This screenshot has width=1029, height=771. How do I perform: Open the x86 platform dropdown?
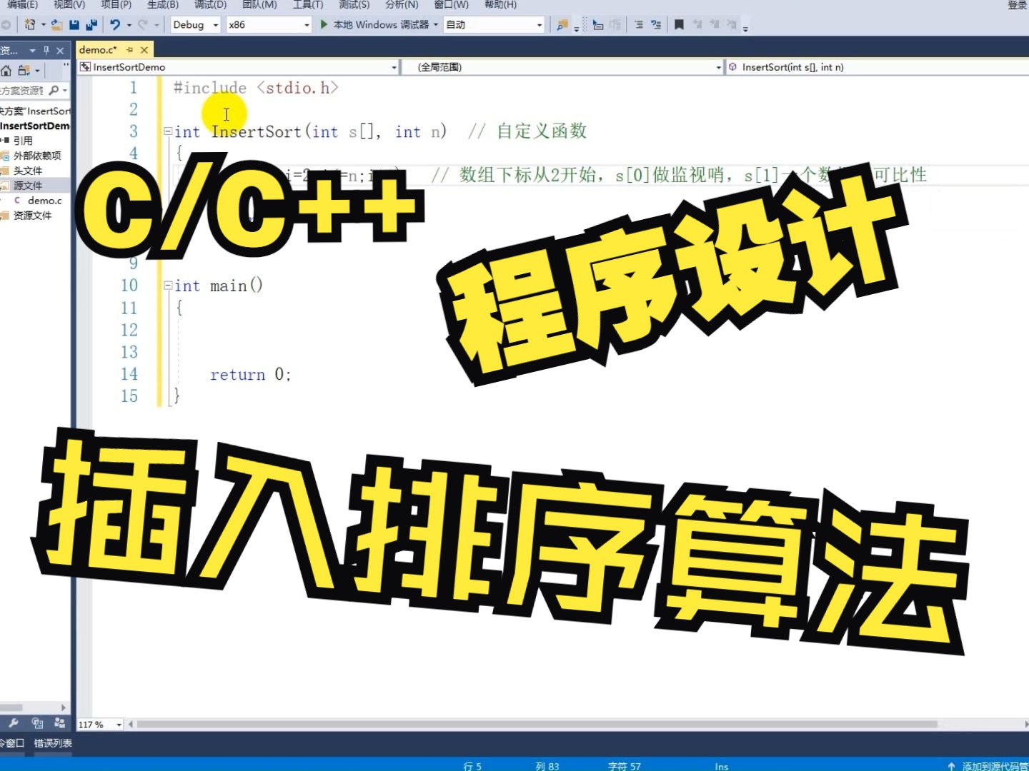pyautogui.click(x=264, y=24)
